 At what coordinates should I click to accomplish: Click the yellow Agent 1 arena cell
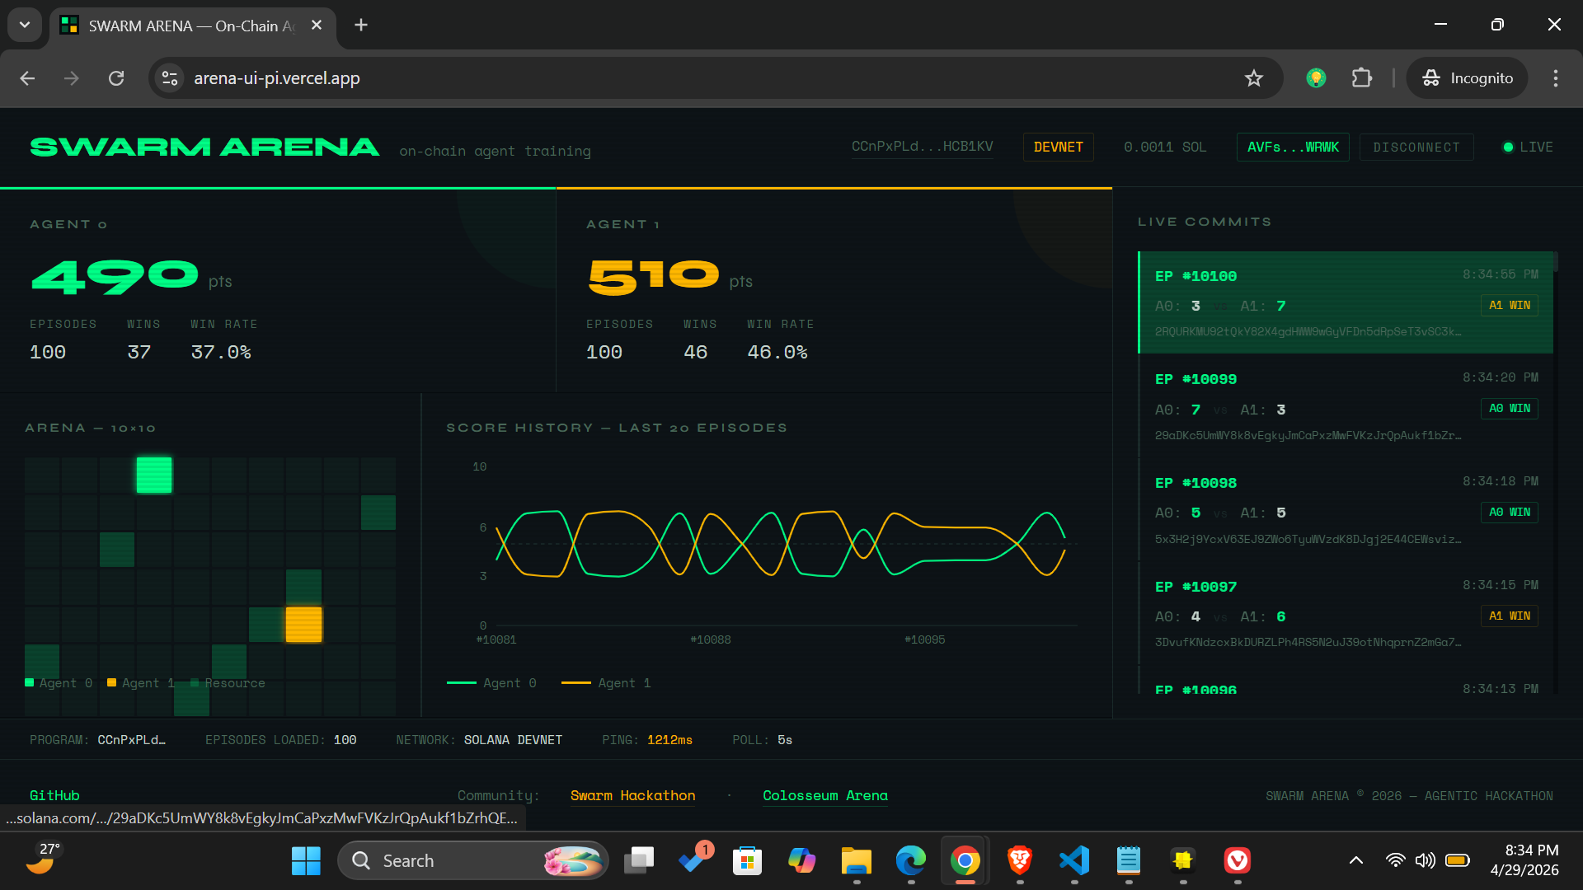(303, 624)
